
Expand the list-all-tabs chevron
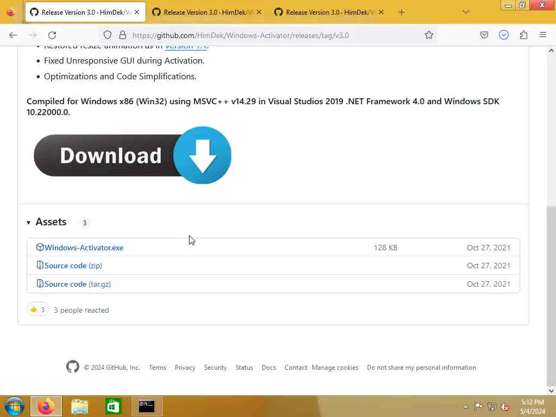465,12
